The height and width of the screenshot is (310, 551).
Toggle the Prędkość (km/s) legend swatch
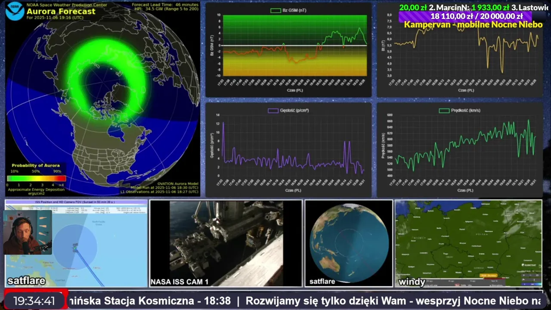(x=444, y=111)
